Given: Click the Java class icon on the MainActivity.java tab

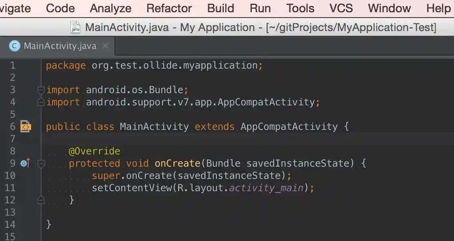Looking at the screenshot, I should click(x=14, y=46).
